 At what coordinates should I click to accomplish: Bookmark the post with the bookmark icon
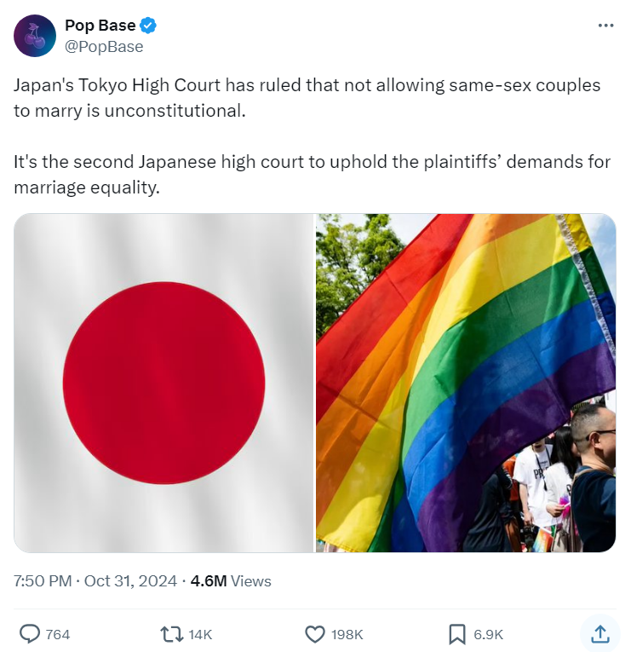click(x=457, y=635)
